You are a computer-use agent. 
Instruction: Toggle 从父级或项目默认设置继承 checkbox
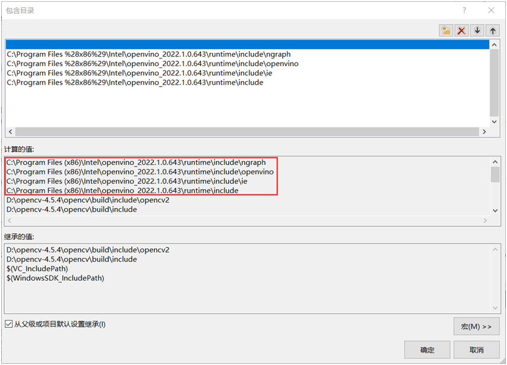point(9,324)
